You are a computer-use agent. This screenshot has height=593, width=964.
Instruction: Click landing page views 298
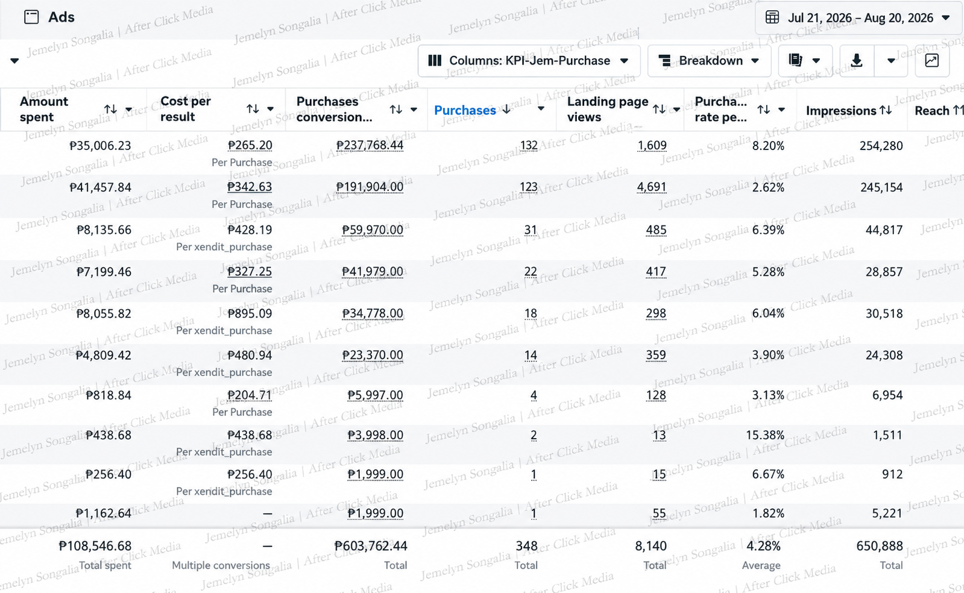point(656,313)
